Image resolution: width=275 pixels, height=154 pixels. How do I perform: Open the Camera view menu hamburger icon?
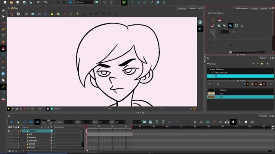click(x=9, y=8)
